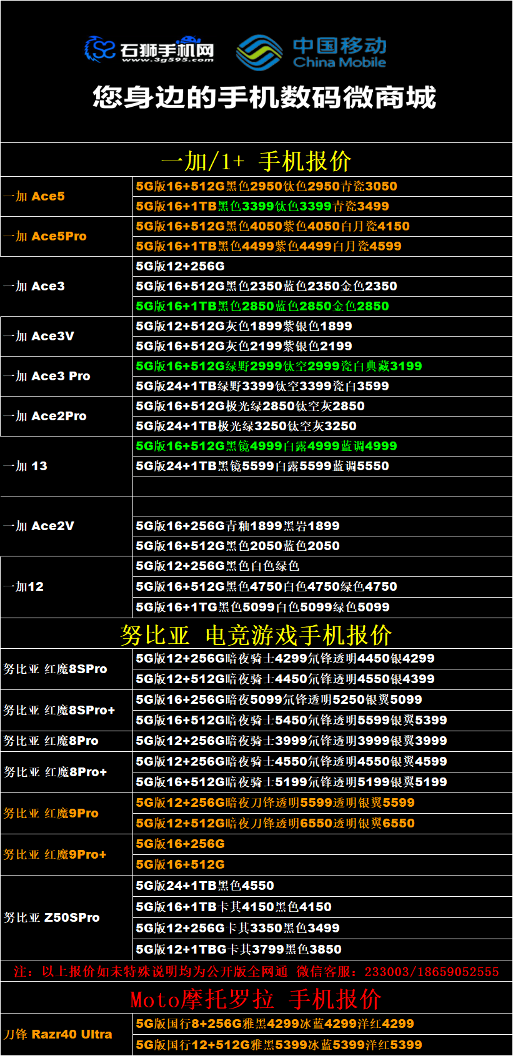513x1056 pixels.
Task: Select the 一加 Ace2V 16+256G price row
Action: (237, 526)
